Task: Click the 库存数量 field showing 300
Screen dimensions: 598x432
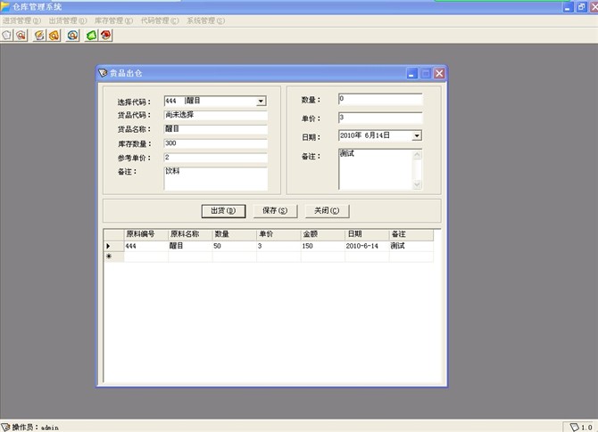Action: click(215, 143)
